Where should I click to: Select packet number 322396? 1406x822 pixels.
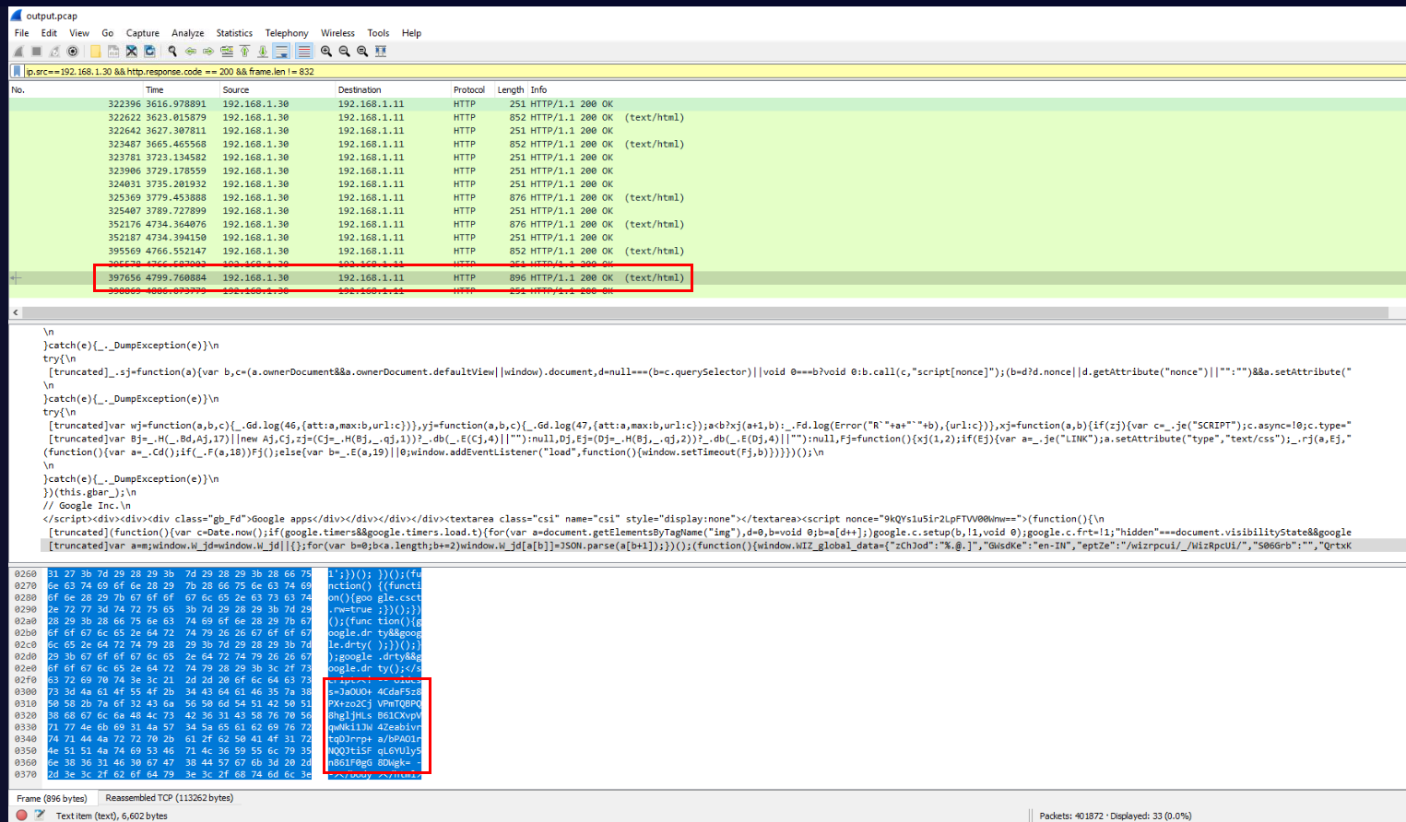click(x=707, y=104)
